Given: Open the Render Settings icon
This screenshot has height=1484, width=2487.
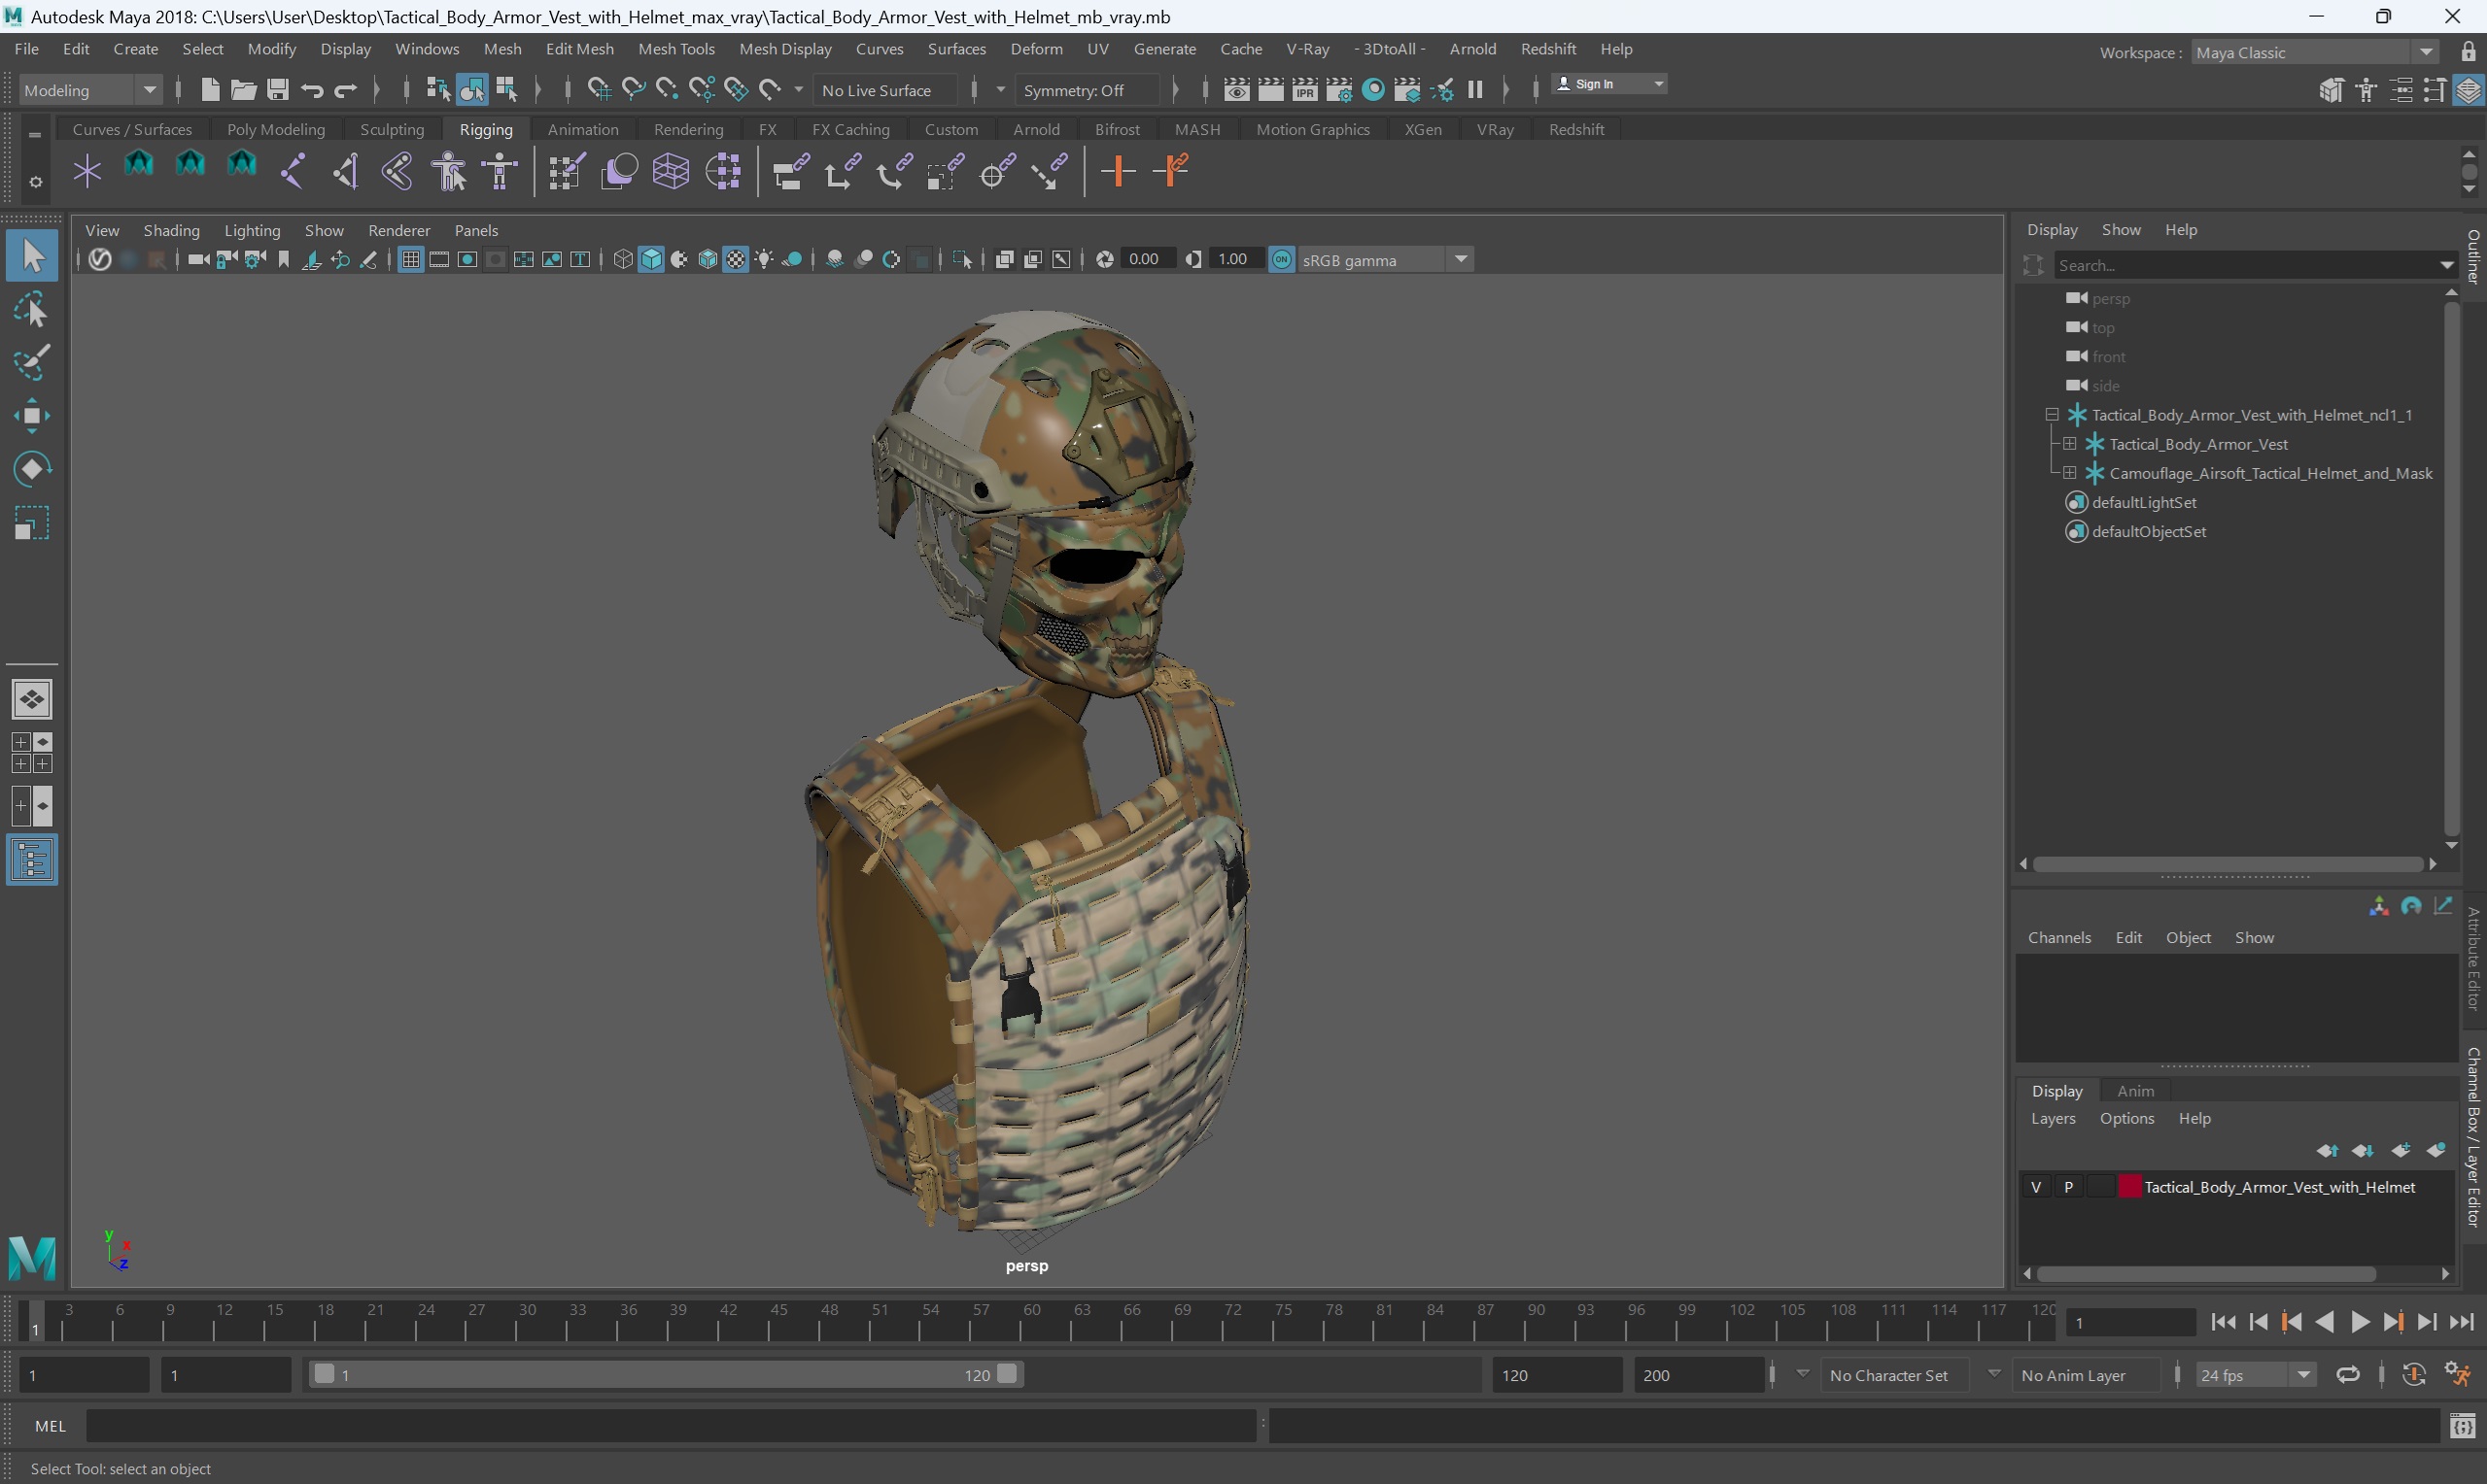Looking at the screenshot, I should click(x=1338, y=90).
